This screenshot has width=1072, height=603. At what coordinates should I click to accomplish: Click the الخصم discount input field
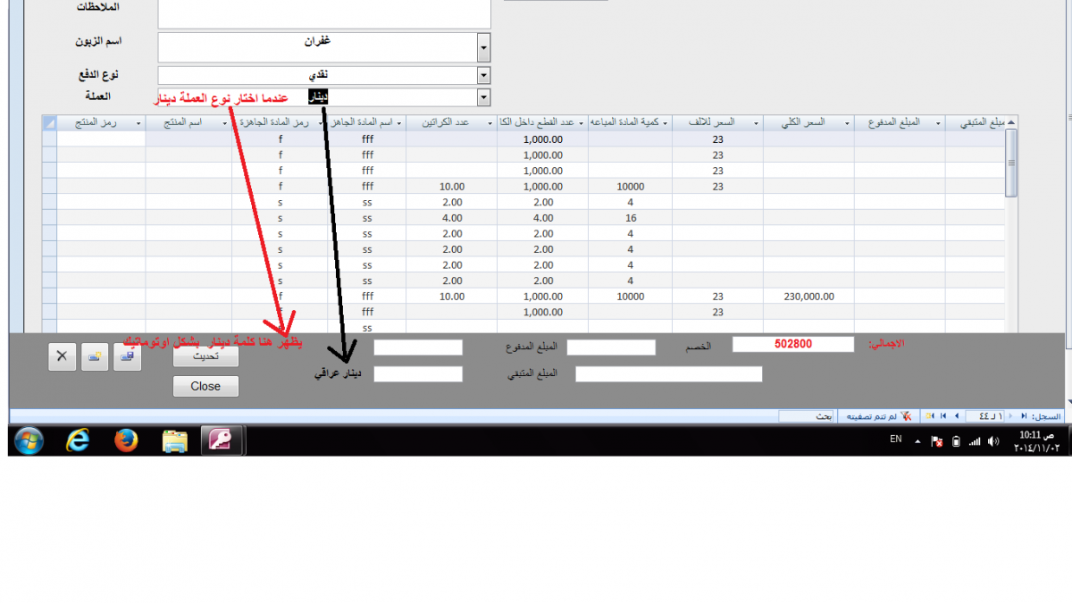[612, 347]
